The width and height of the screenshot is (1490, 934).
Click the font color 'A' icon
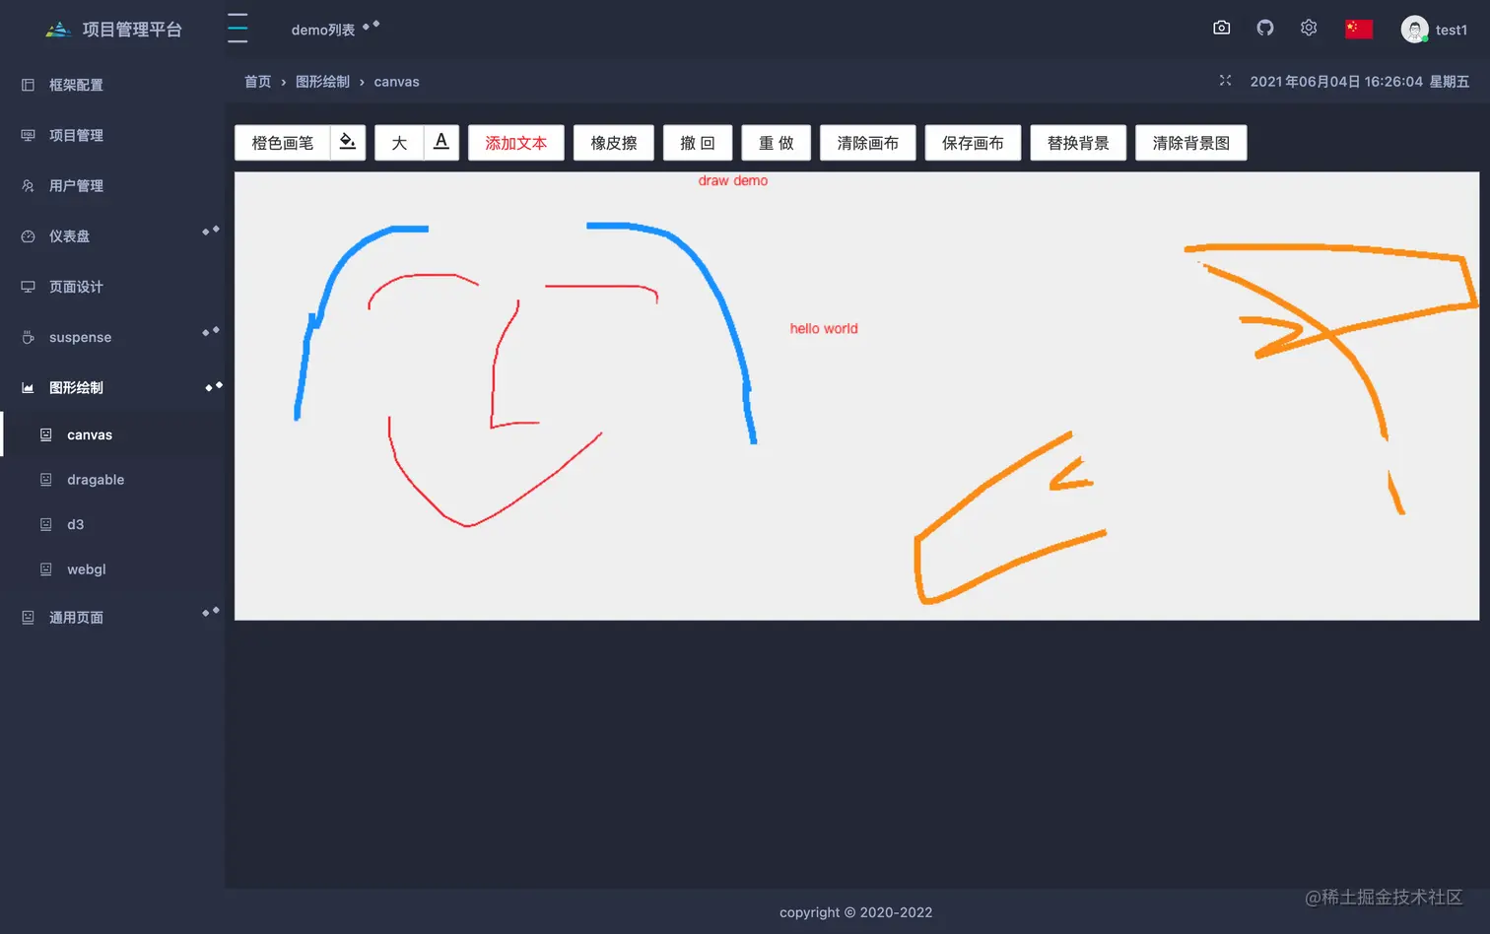pyautogui.click(x=441, y=142)
